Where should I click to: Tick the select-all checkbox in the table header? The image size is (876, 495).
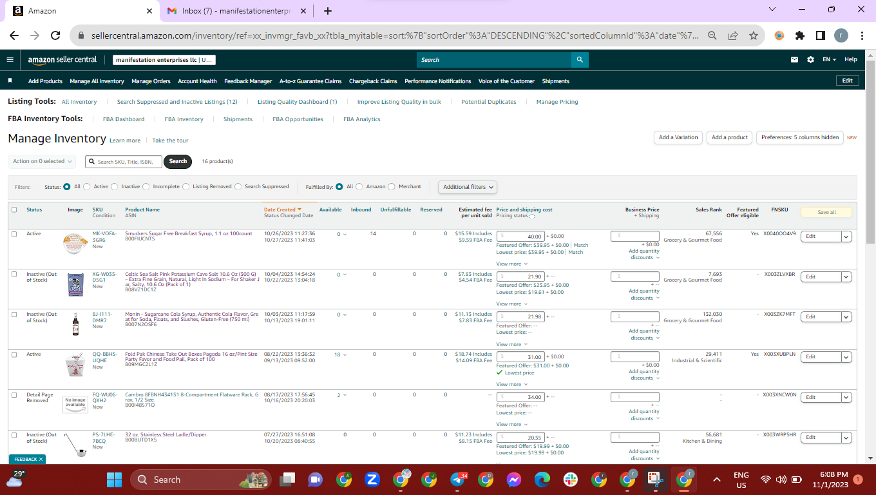[14, 209]
